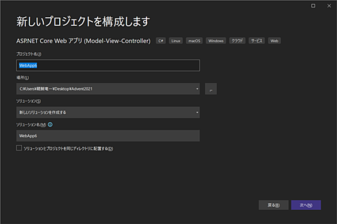Expand the solution dropdown arrow
This screenshot has height=224, width=337.
197,113
